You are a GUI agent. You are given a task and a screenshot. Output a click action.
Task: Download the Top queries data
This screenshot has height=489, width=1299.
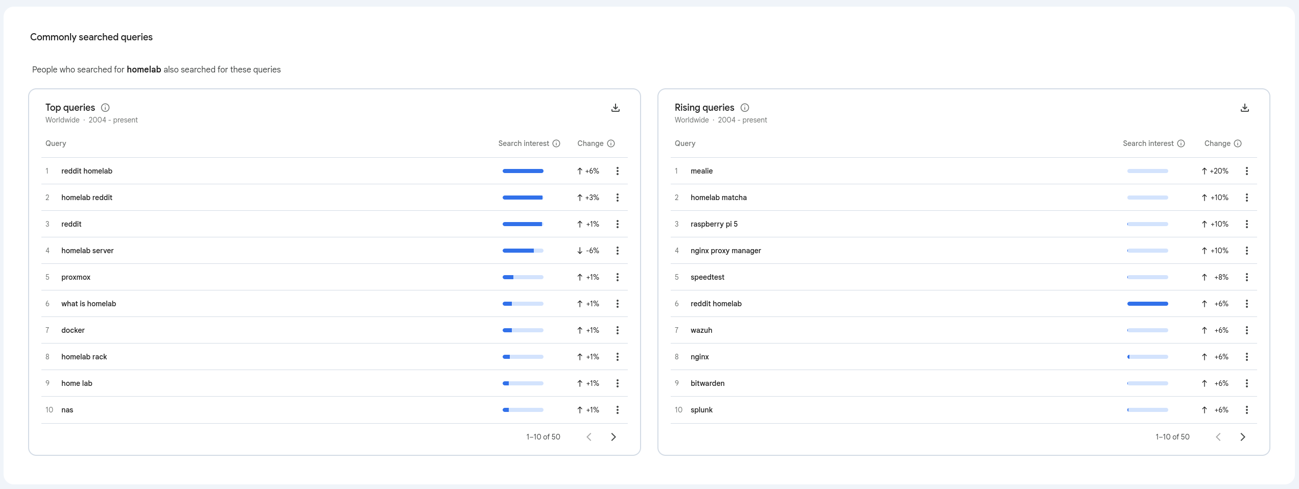(615, 108)
